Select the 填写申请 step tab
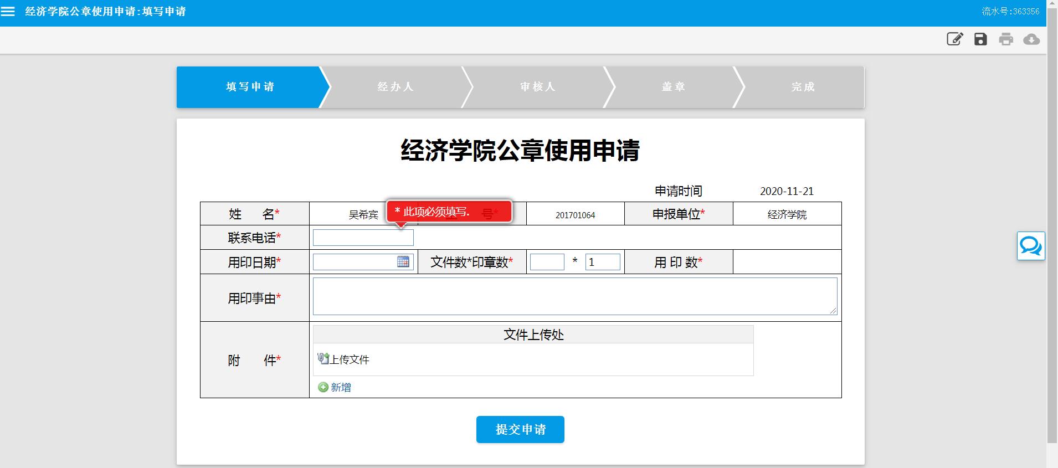 tap(250, 87)
